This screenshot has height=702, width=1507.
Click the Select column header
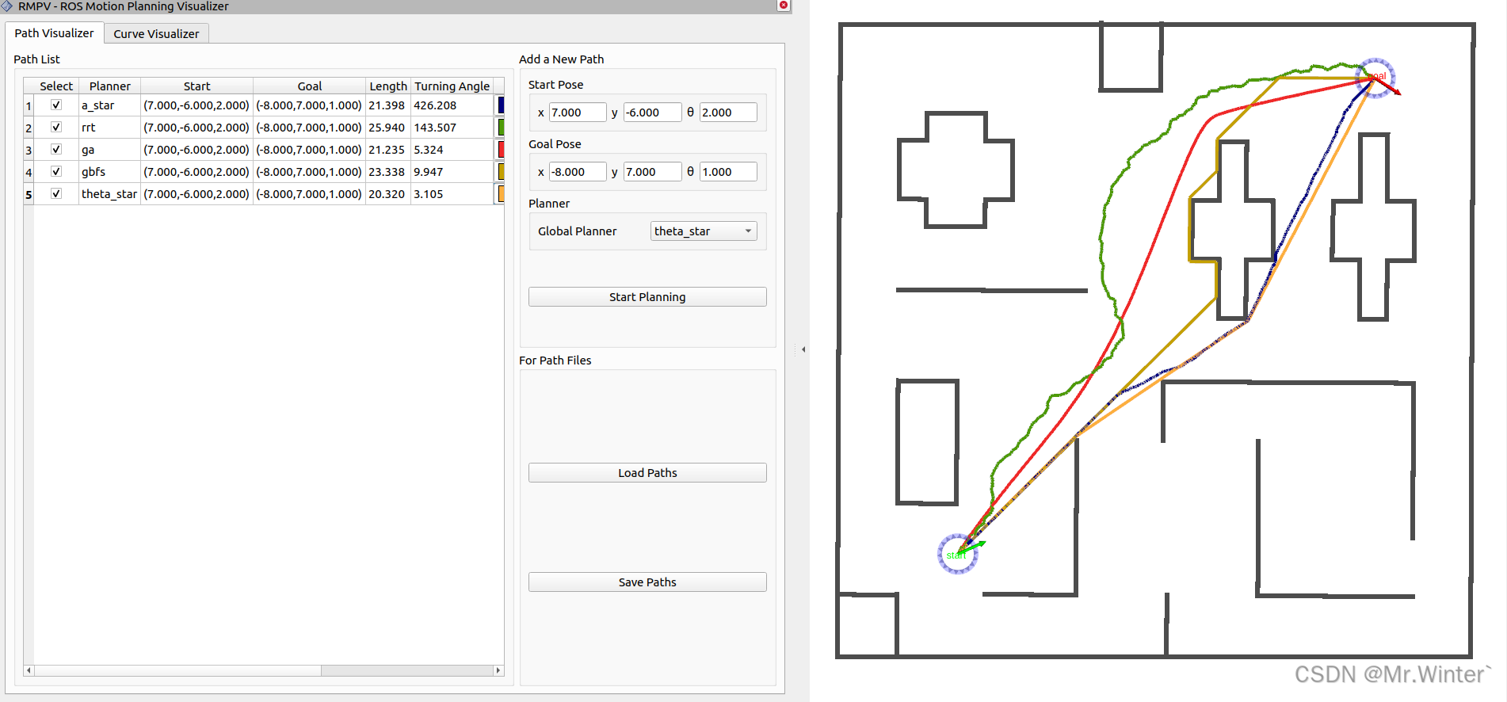56,86
